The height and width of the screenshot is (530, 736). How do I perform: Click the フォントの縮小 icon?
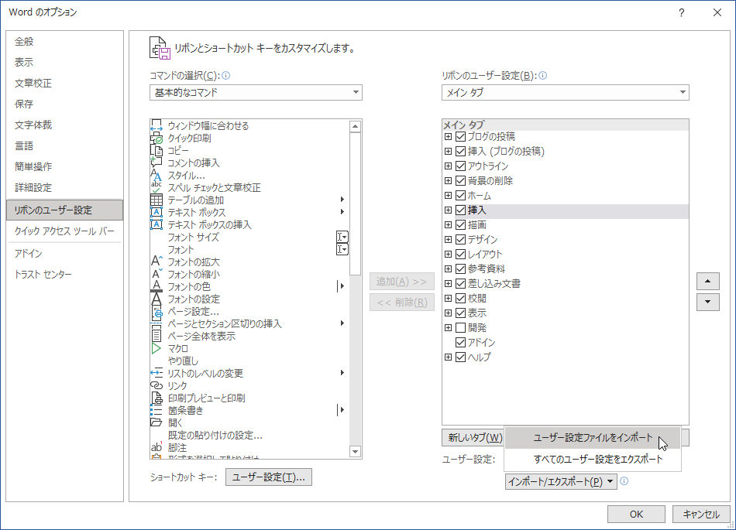click(x=156, y=274)
